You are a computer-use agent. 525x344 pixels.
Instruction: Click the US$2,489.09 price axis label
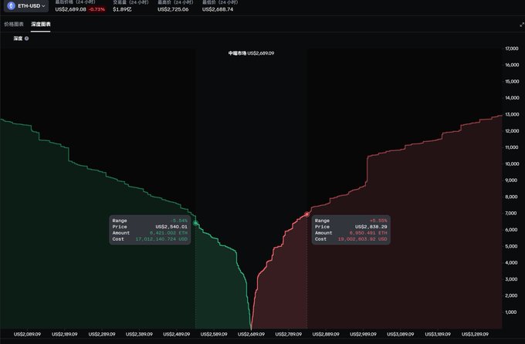point(177,334)
